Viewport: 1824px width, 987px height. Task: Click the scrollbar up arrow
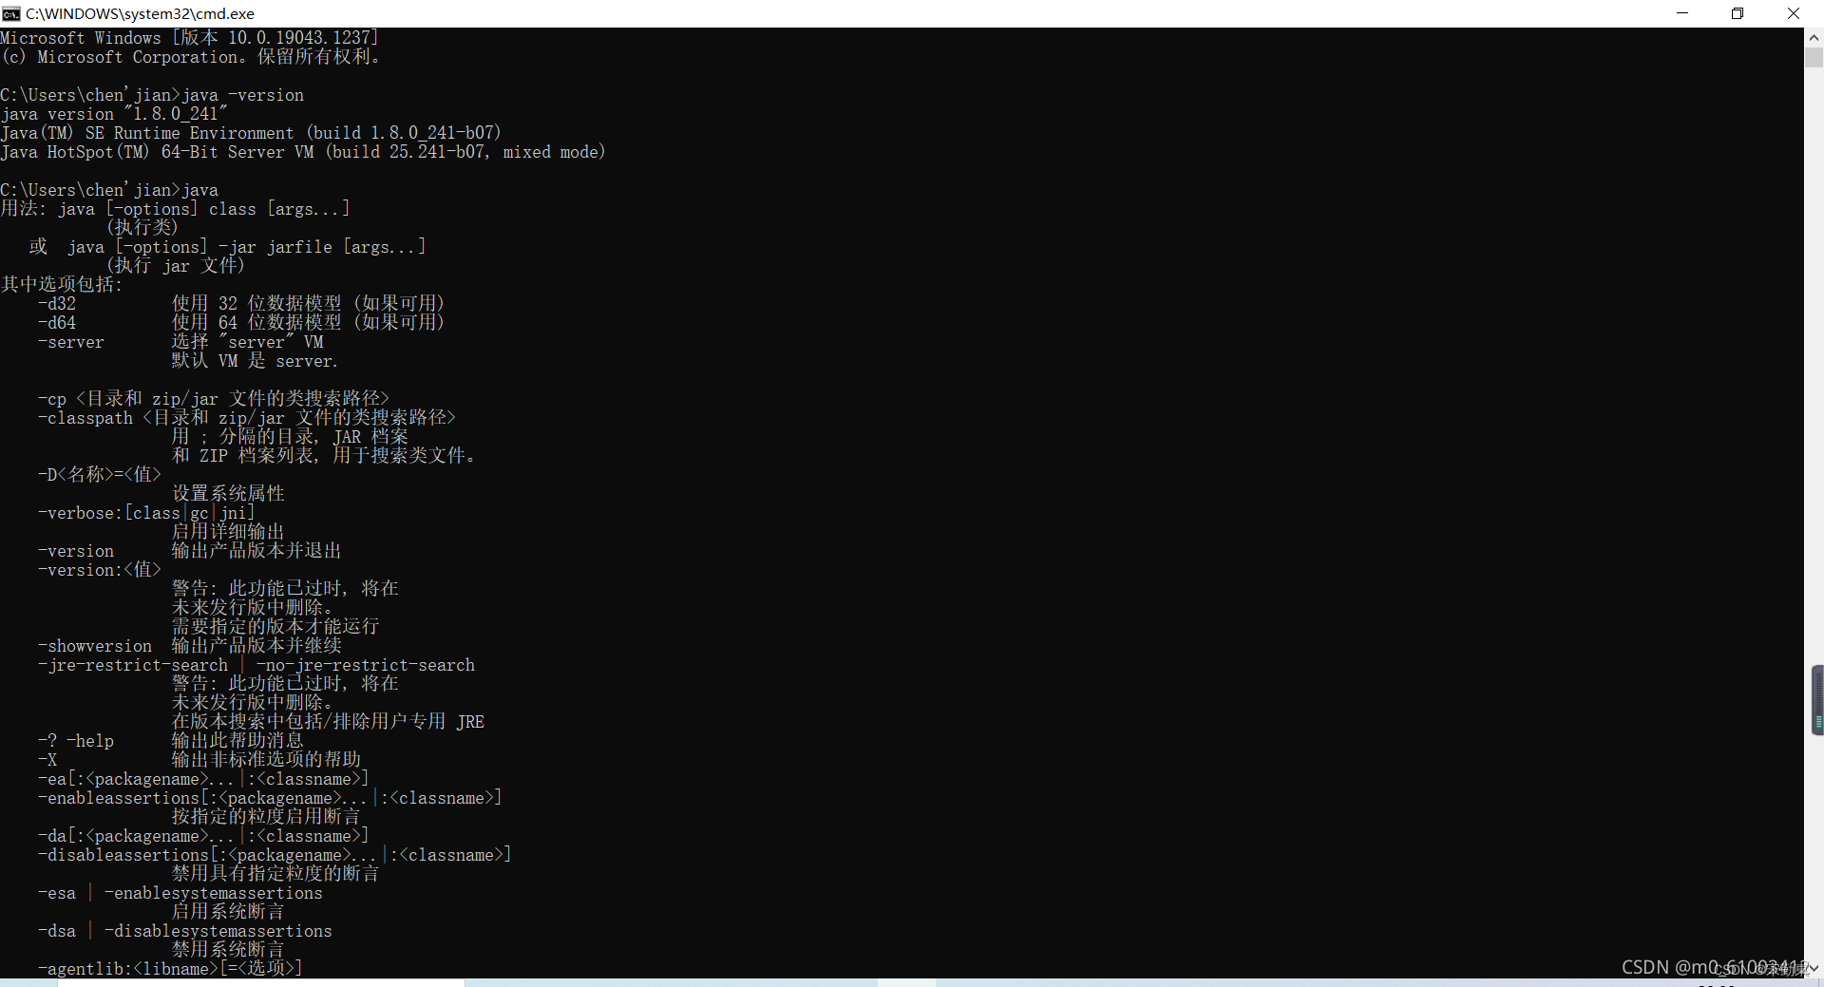pyautogui.click(x=1814, y=38)
